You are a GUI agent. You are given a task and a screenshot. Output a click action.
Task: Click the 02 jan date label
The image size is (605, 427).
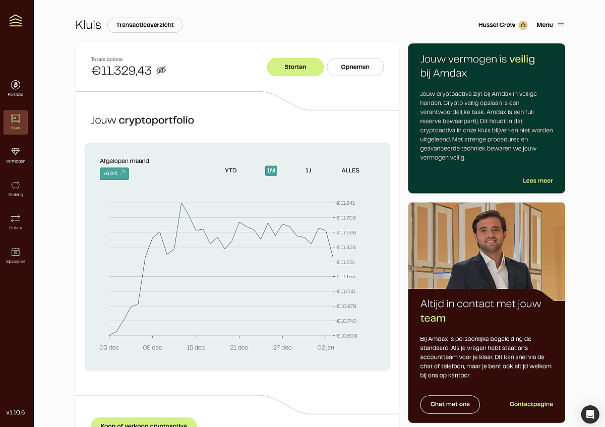326,347
